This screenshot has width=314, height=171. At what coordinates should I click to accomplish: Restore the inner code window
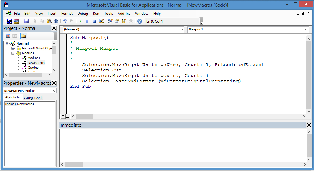303,14
